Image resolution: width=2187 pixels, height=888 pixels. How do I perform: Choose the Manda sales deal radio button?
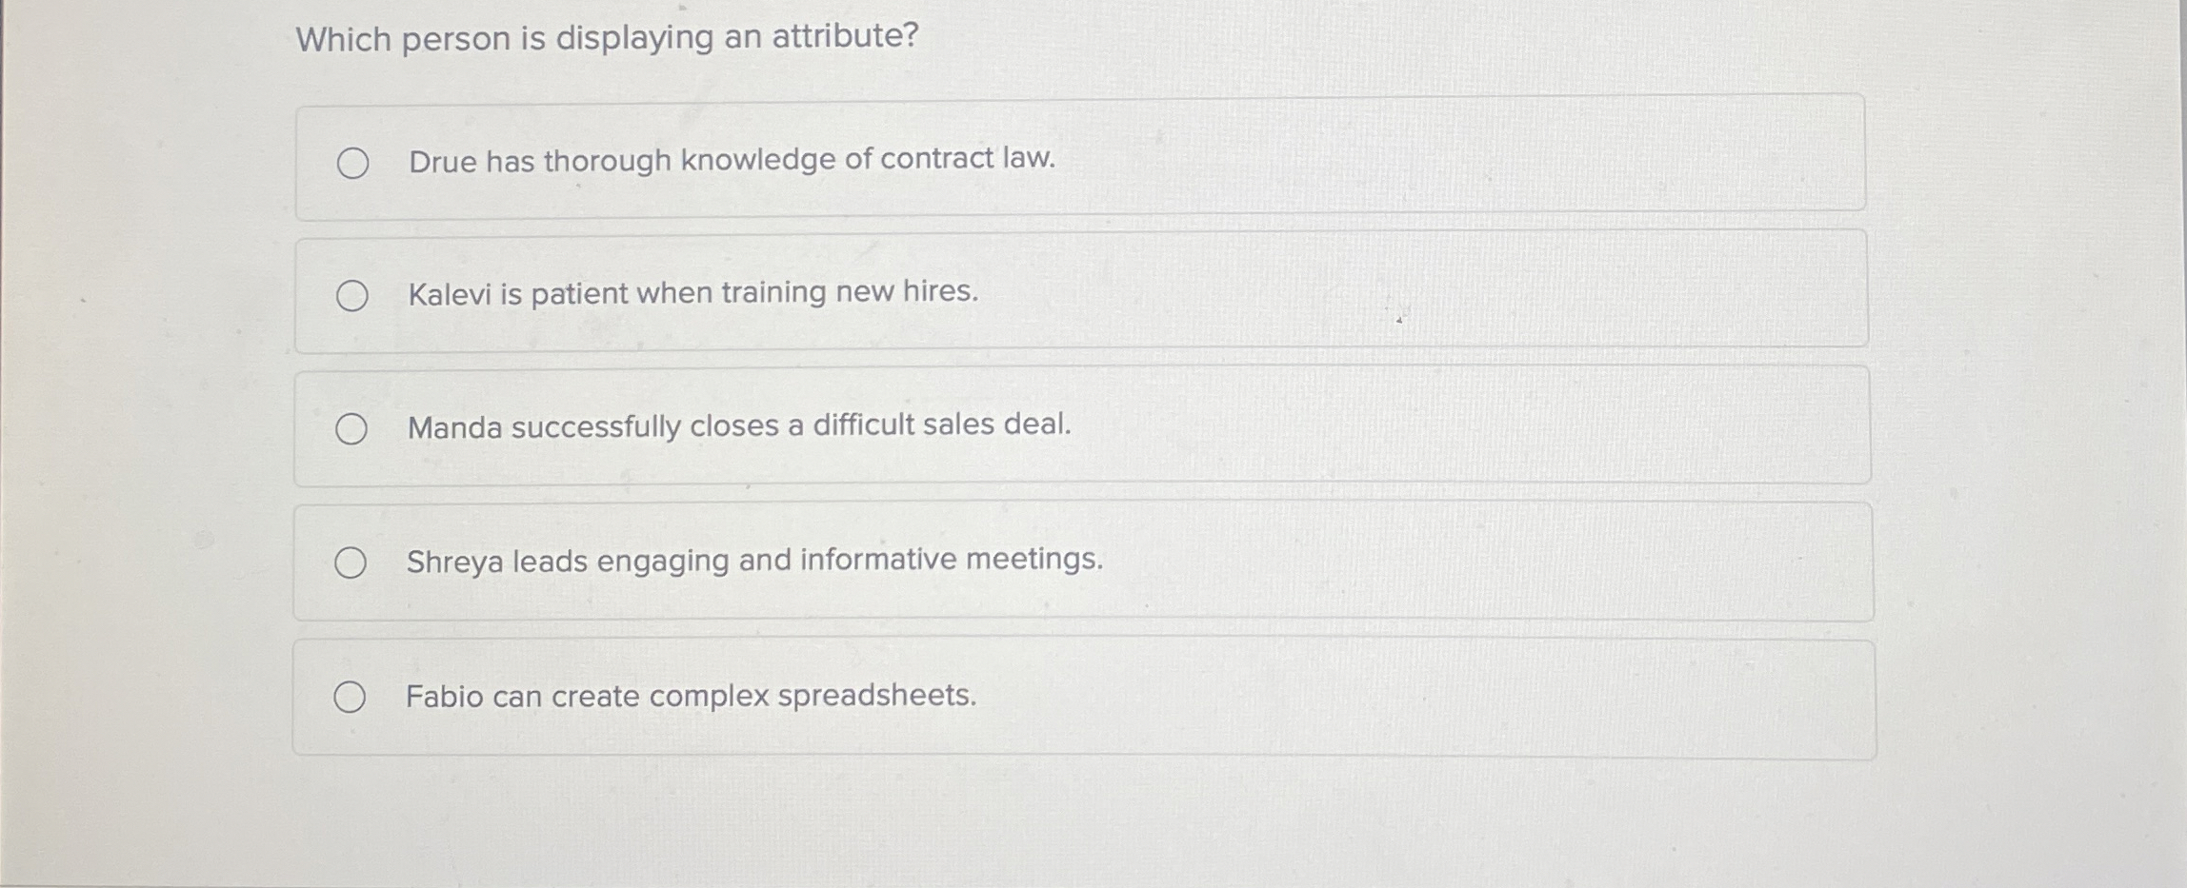point(351,429)
